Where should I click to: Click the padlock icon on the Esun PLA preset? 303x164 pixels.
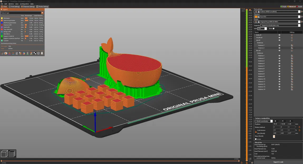259,17
